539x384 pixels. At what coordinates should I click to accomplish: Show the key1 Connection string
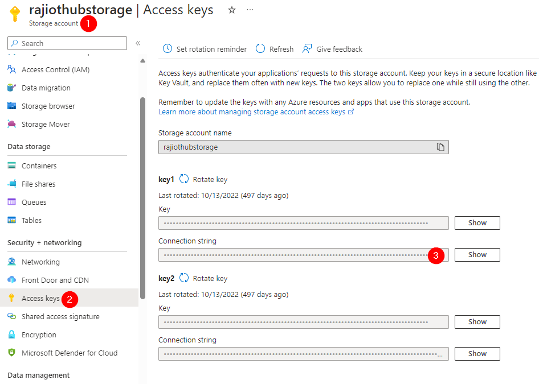point(477,255)
